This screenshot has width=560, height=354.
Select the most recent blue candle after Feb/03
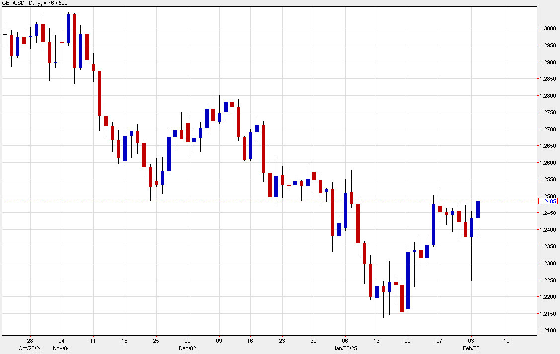pyautogui.click(x=478, y=209)
